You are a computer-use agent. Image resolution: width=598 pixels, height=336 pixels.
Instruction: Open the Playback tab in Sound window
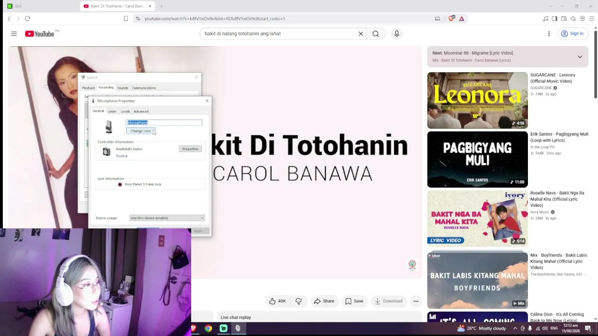[88, 88]
